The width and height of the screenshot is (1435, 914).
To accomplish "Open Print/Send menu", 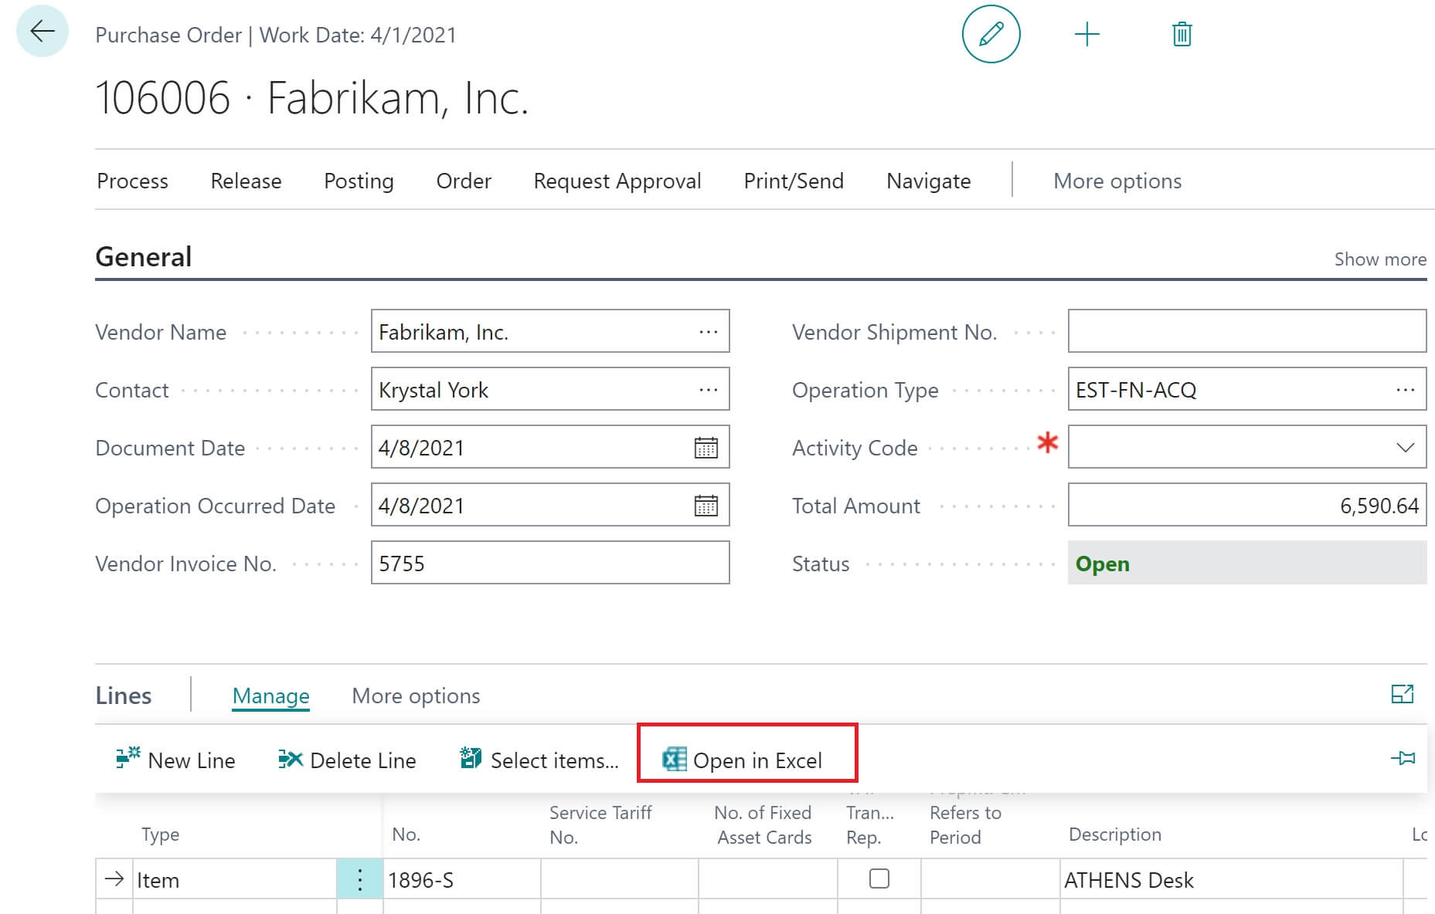I will pyautogui.click(x=794, y=181).
